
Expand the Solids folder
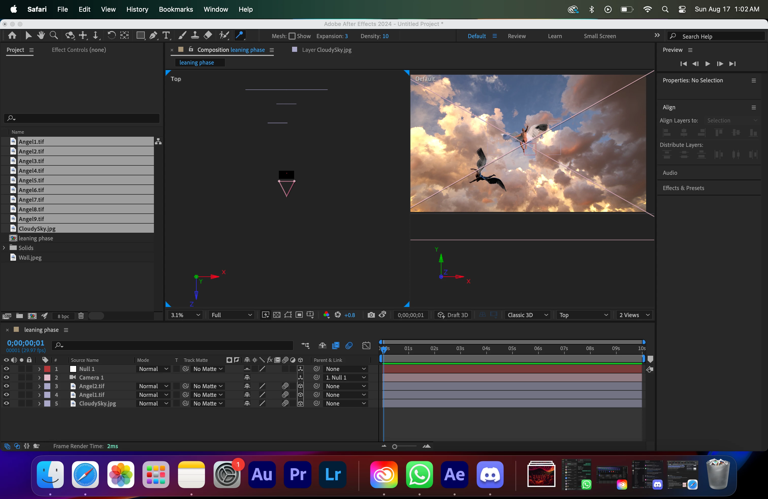pos(4,248)
